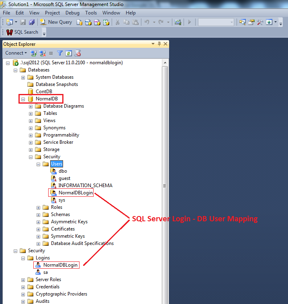Select the ContDB database
The width and height of the screenshot is (288, 304).
coord(44,91)
